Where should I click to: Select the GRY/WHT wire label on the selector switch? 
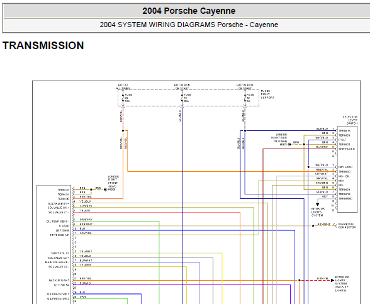(x=322, y=174)
